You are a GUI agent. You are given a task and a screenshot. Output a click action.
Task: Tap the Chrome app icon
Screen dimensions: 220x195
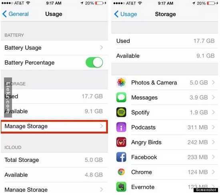(121, 172)
